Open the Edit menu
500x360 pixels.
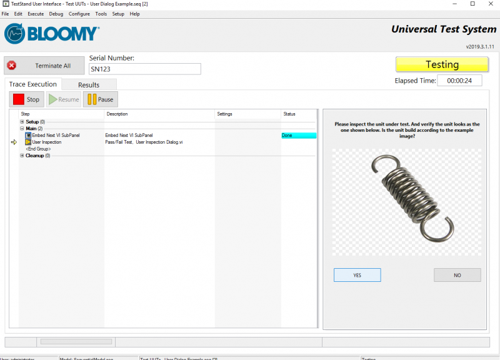18,14
